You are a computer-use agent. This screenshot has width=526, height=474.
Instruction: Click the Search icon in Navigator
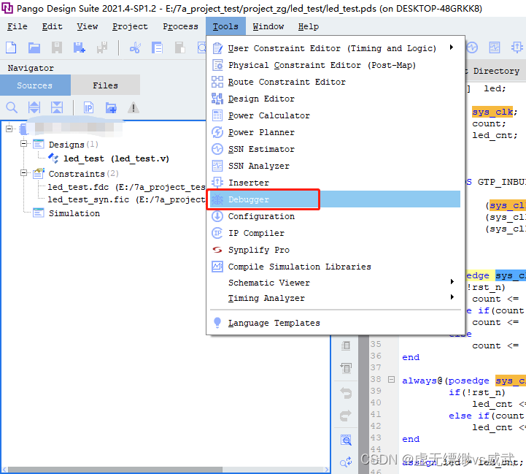tap(12, 108)
